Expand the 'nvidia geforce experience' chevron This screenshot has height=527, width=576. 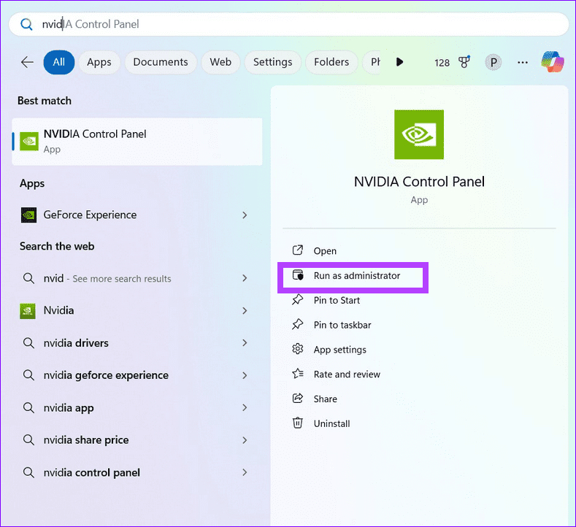(x=245, y=375)
